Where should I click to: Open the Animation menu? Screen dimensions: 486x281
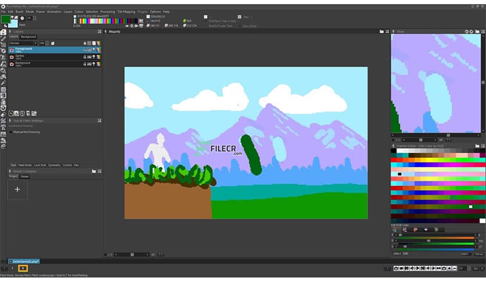[54, 12]
